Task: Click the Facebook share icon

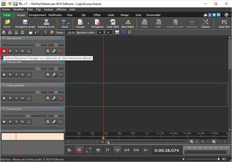Action: tap(210, 15)
